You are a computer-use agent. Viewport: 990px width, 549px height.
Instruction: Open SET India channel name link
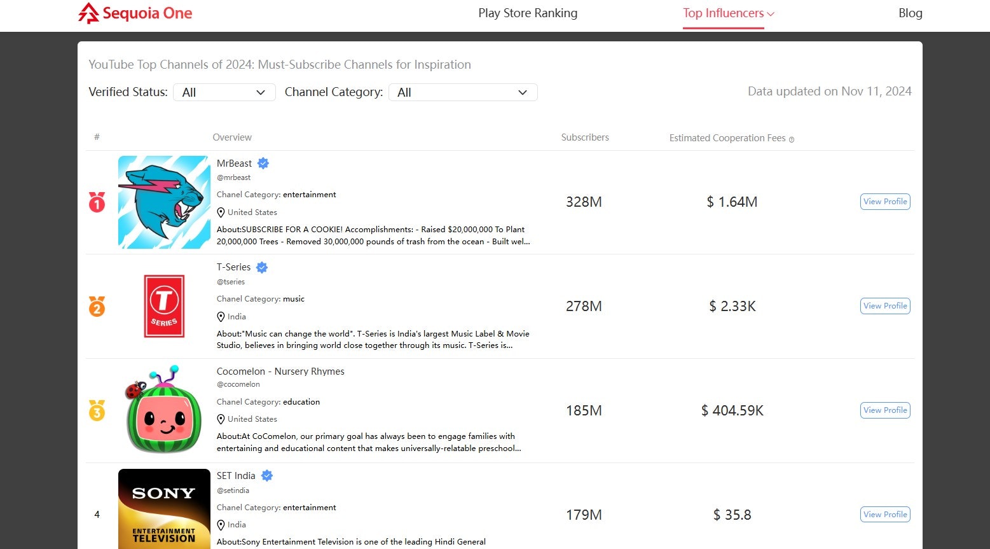[236, 476]
